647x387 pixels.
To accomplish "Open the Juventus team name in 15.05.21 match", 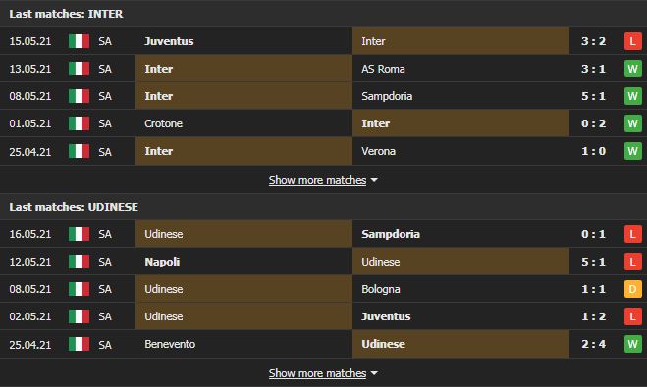I will 169,41.
